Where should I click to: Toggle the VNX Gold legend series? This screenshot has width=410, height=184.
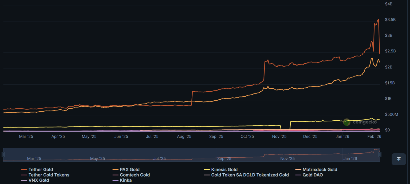pos(35,180)
